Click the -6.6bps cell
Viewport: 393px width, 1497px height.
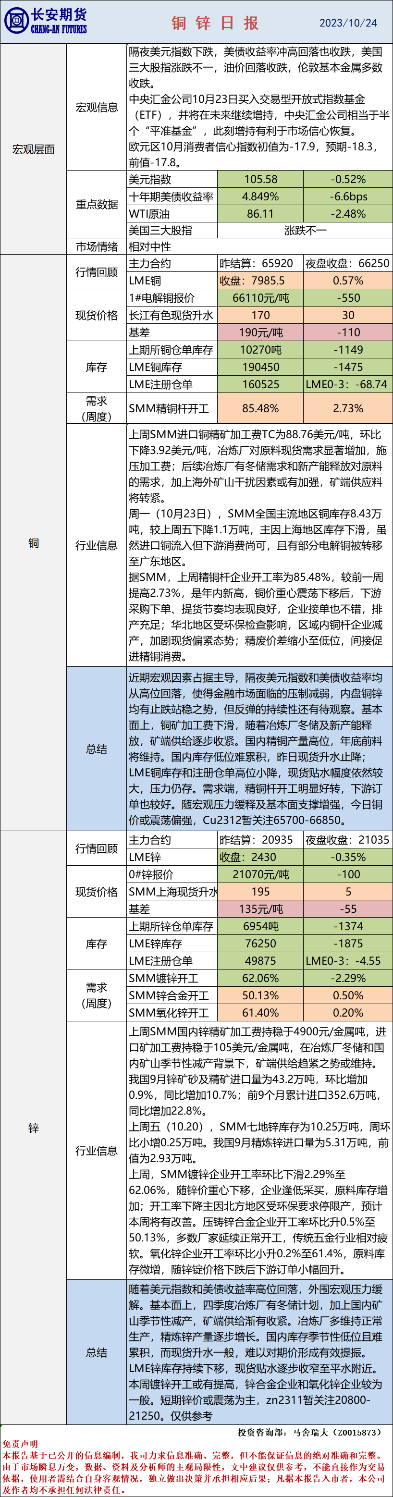point(348,196)
